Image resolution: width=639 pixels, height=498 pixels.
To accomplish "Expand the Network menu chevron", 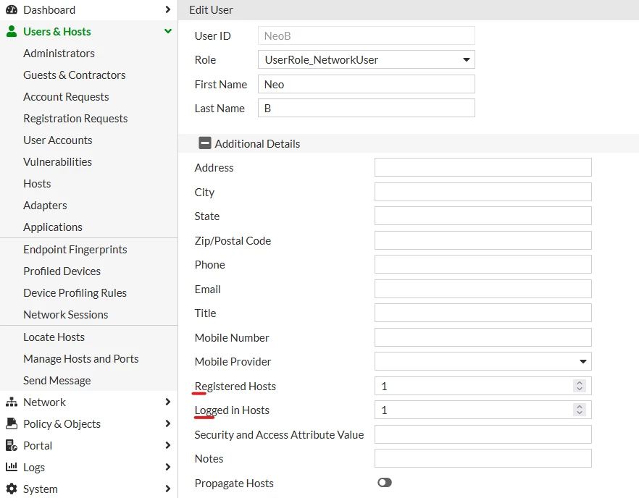I will point(167,402).
